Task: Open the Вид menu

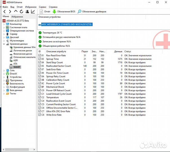Action: coord(12,7)
